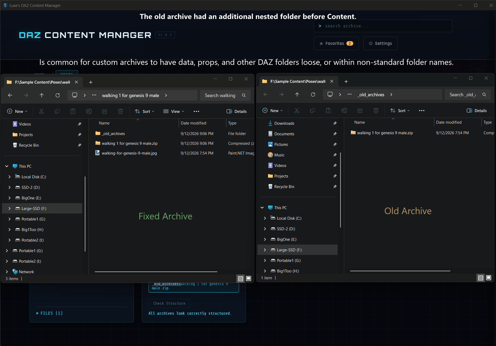Image resolution: width=496 pixels, height=346 pixels.
Task: Click New button in Fixed Archive window
Action: tap(17, 111)
